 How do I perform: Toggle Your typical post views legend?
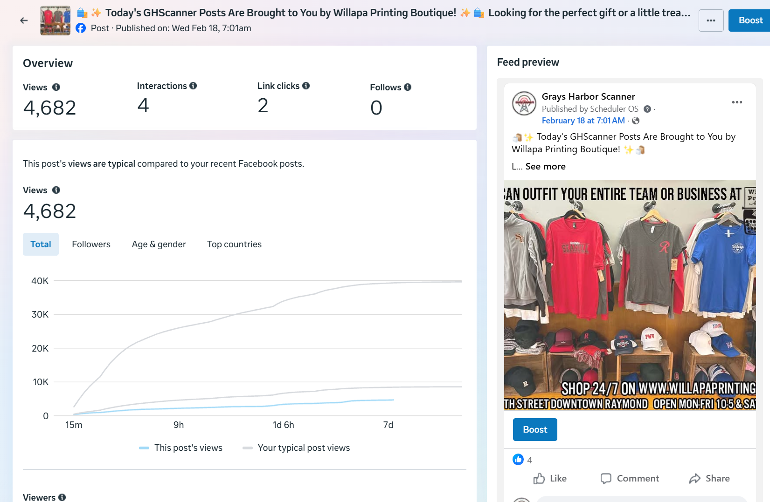click(x=297, y=448)
